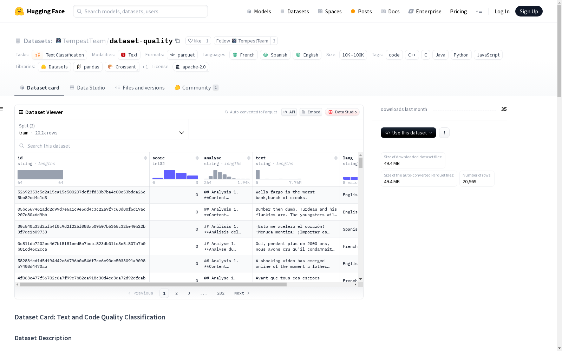The image size is (562, 351).
Task: Open the Models menu
Action: [259, 11]
